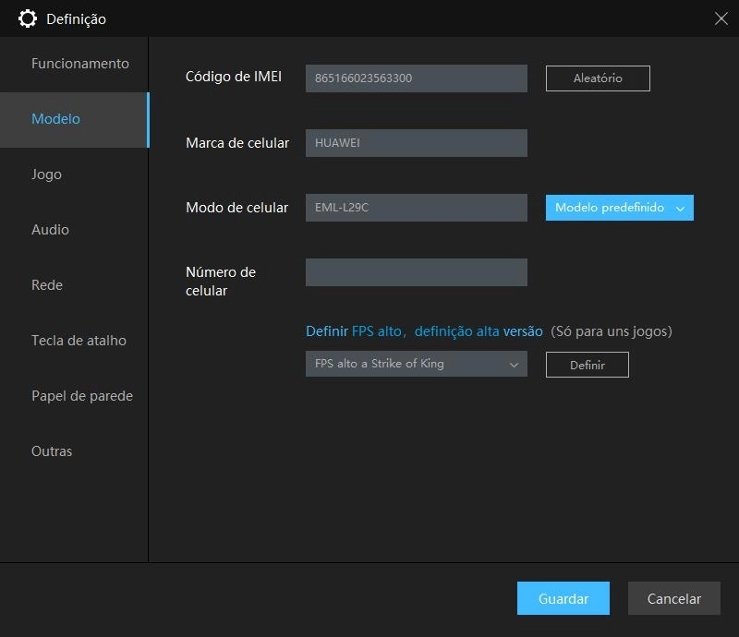
Task: Select the Marca de celular HUAWEI field
Action: [416, 142]
